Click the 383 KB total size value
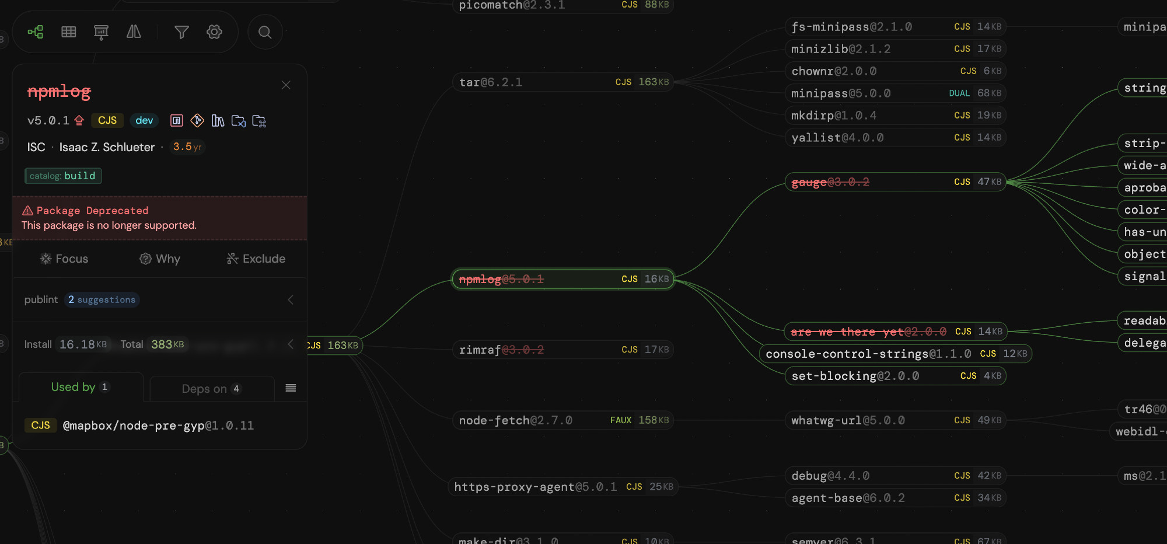Viewport: 1167px width, 544px height. click(x=167, y=344)
